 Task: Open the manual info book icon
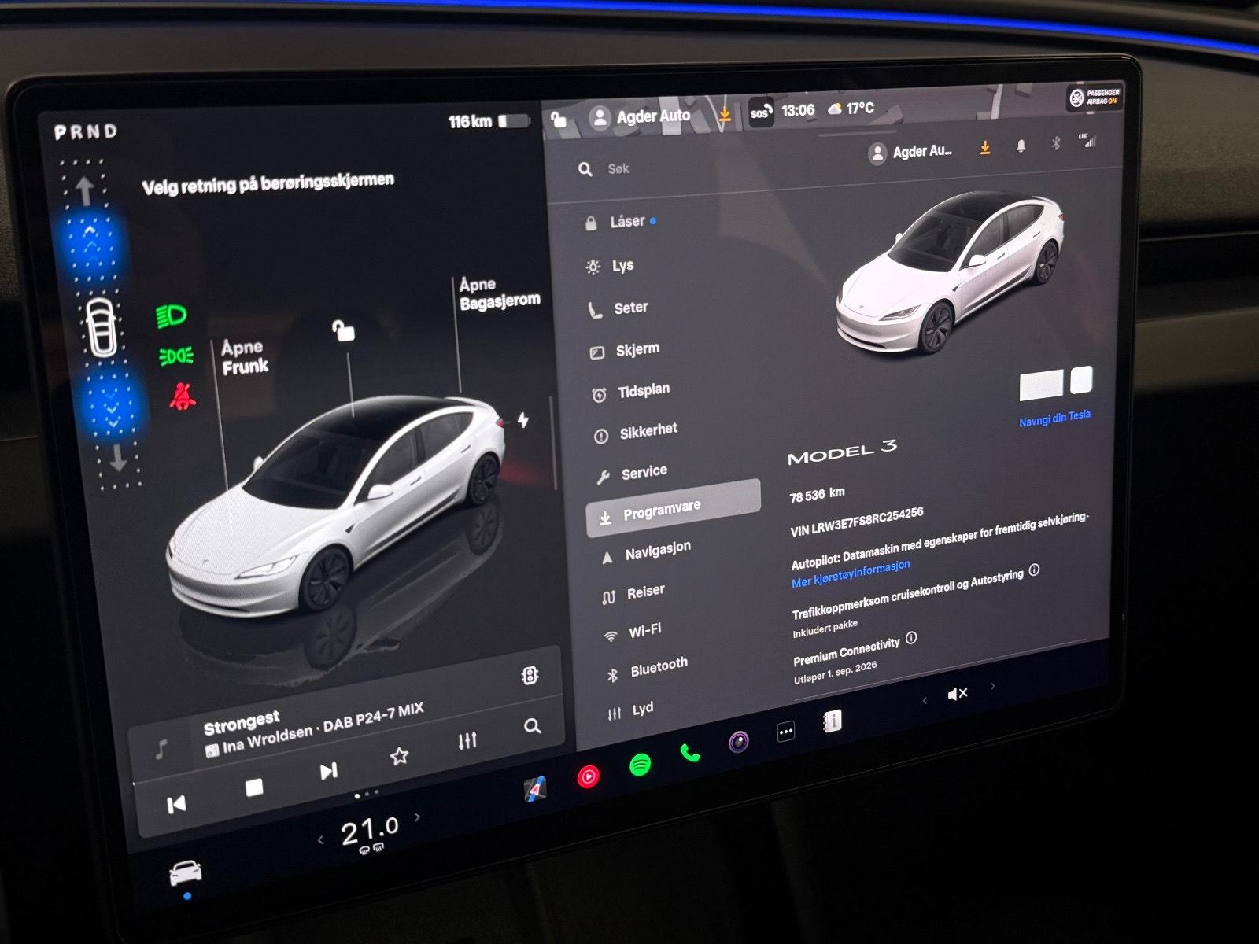[x=832, y=721]
